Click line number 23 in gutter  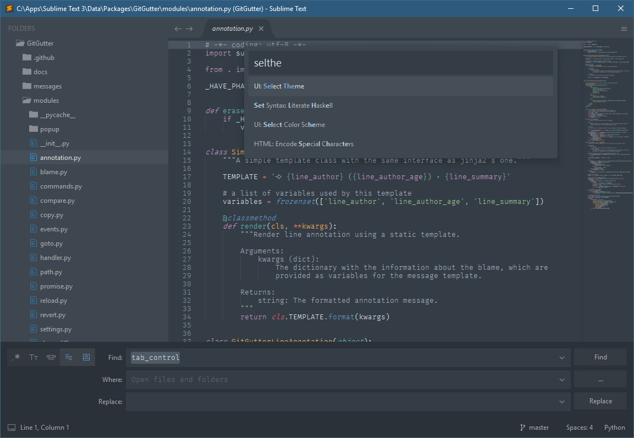point(186,226)
